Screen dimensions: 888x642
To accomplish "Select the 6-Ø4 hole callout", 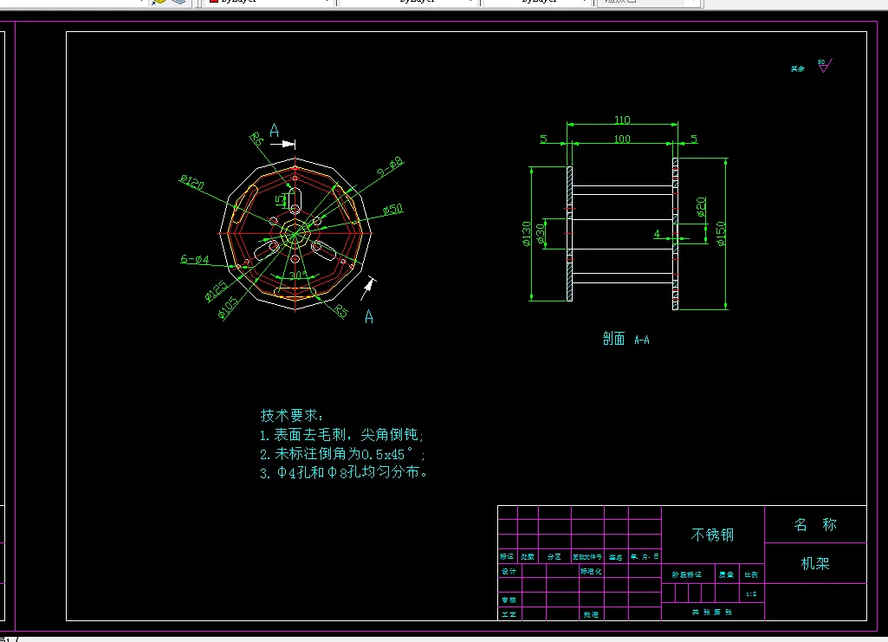I will pos(195,259).
